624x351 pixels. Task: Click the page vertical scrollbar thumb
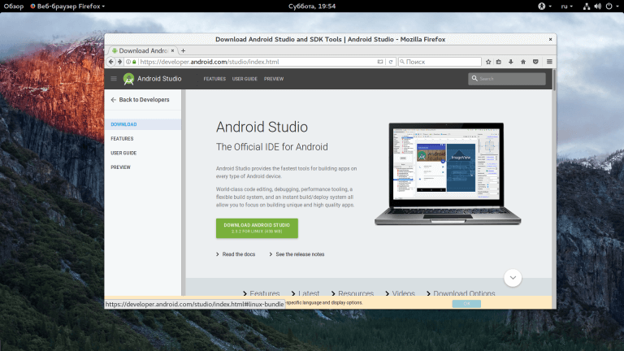click(x=554, y=79)
